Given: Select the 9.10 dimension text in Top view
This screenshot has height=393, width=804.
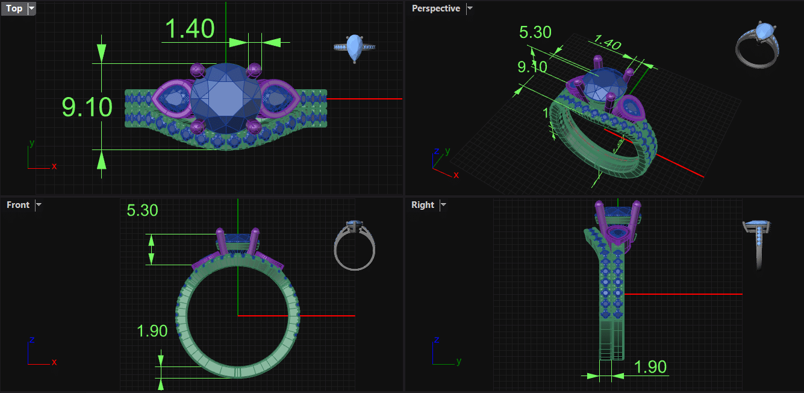Looking at the screenshot, I should pos(87,107).
